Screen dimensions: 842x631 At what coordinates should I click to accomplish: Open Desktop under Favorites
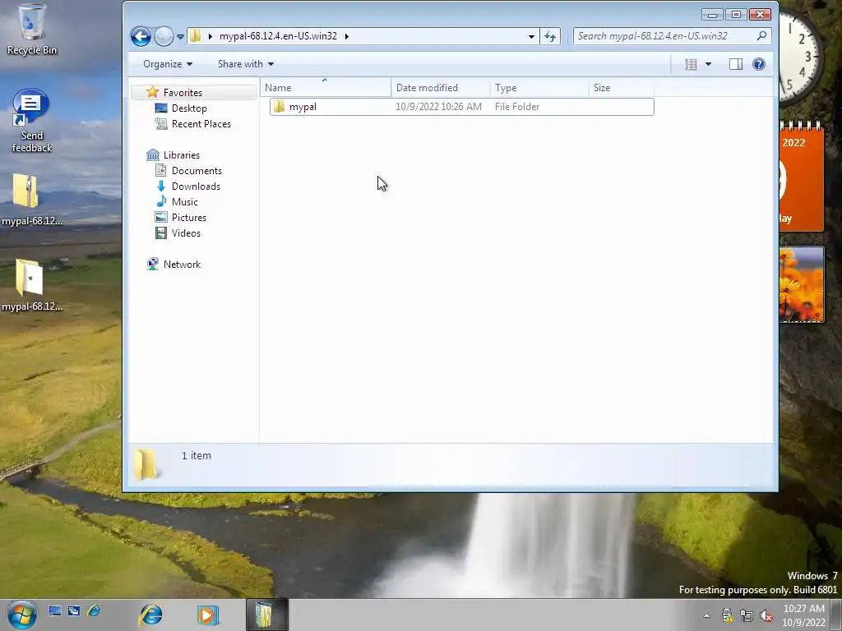(189, 108)
